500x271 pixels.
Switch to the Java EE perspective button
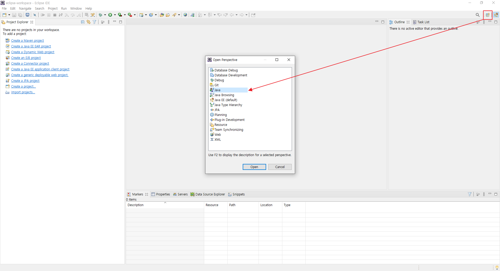tap(496, 15)
